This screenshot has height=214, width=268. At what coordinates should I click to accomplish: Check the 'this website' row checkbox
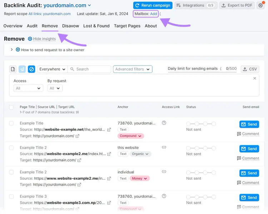[x=11, y=148]
